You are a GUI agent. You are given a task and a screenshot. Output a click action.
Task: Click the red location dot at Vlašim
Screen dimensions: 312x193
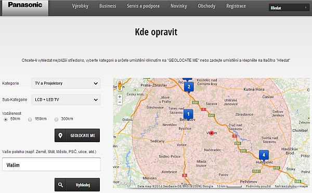[212, 133]
